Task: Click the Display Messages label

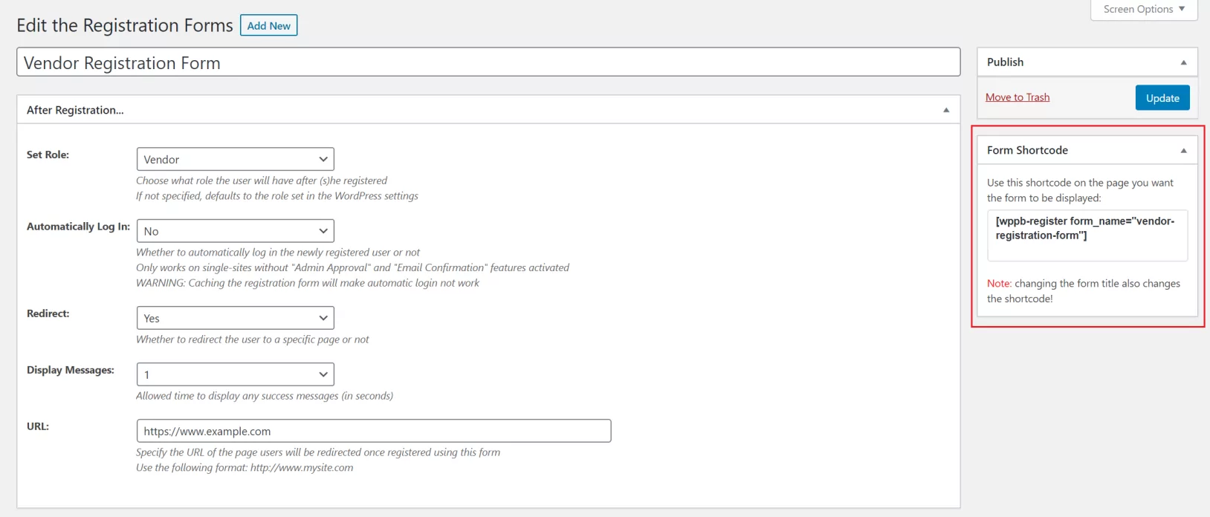Action: [71, 370]
